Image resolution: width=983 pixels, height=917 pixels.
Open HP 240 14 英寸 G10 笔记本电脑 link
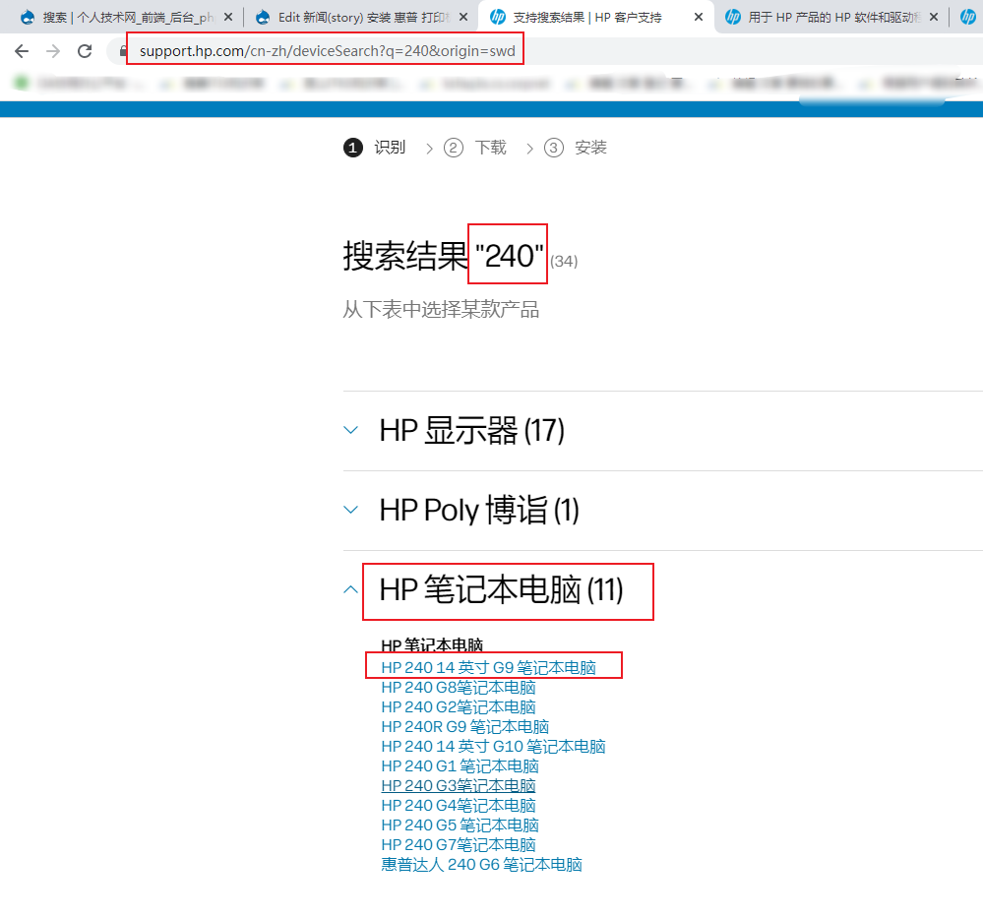(x=493, y=747)
